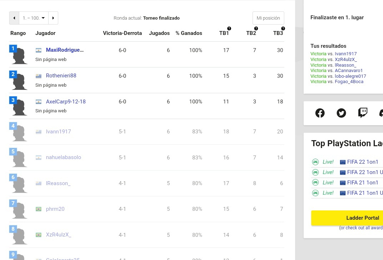Open Twitch icon
The height and width of the screenshot is (260, 383).
pyautogui.click(x=363, y=113)
